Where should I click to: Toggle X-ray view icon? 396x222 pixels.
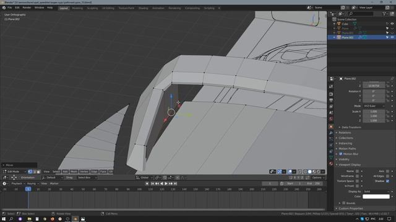pos(299,171)
